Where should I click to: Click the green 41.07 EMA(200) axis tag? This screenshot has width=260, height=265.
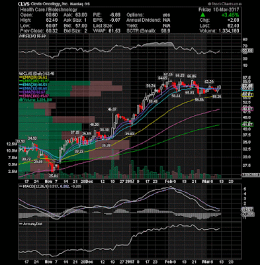pyautogui.click(x=247, y=125)
